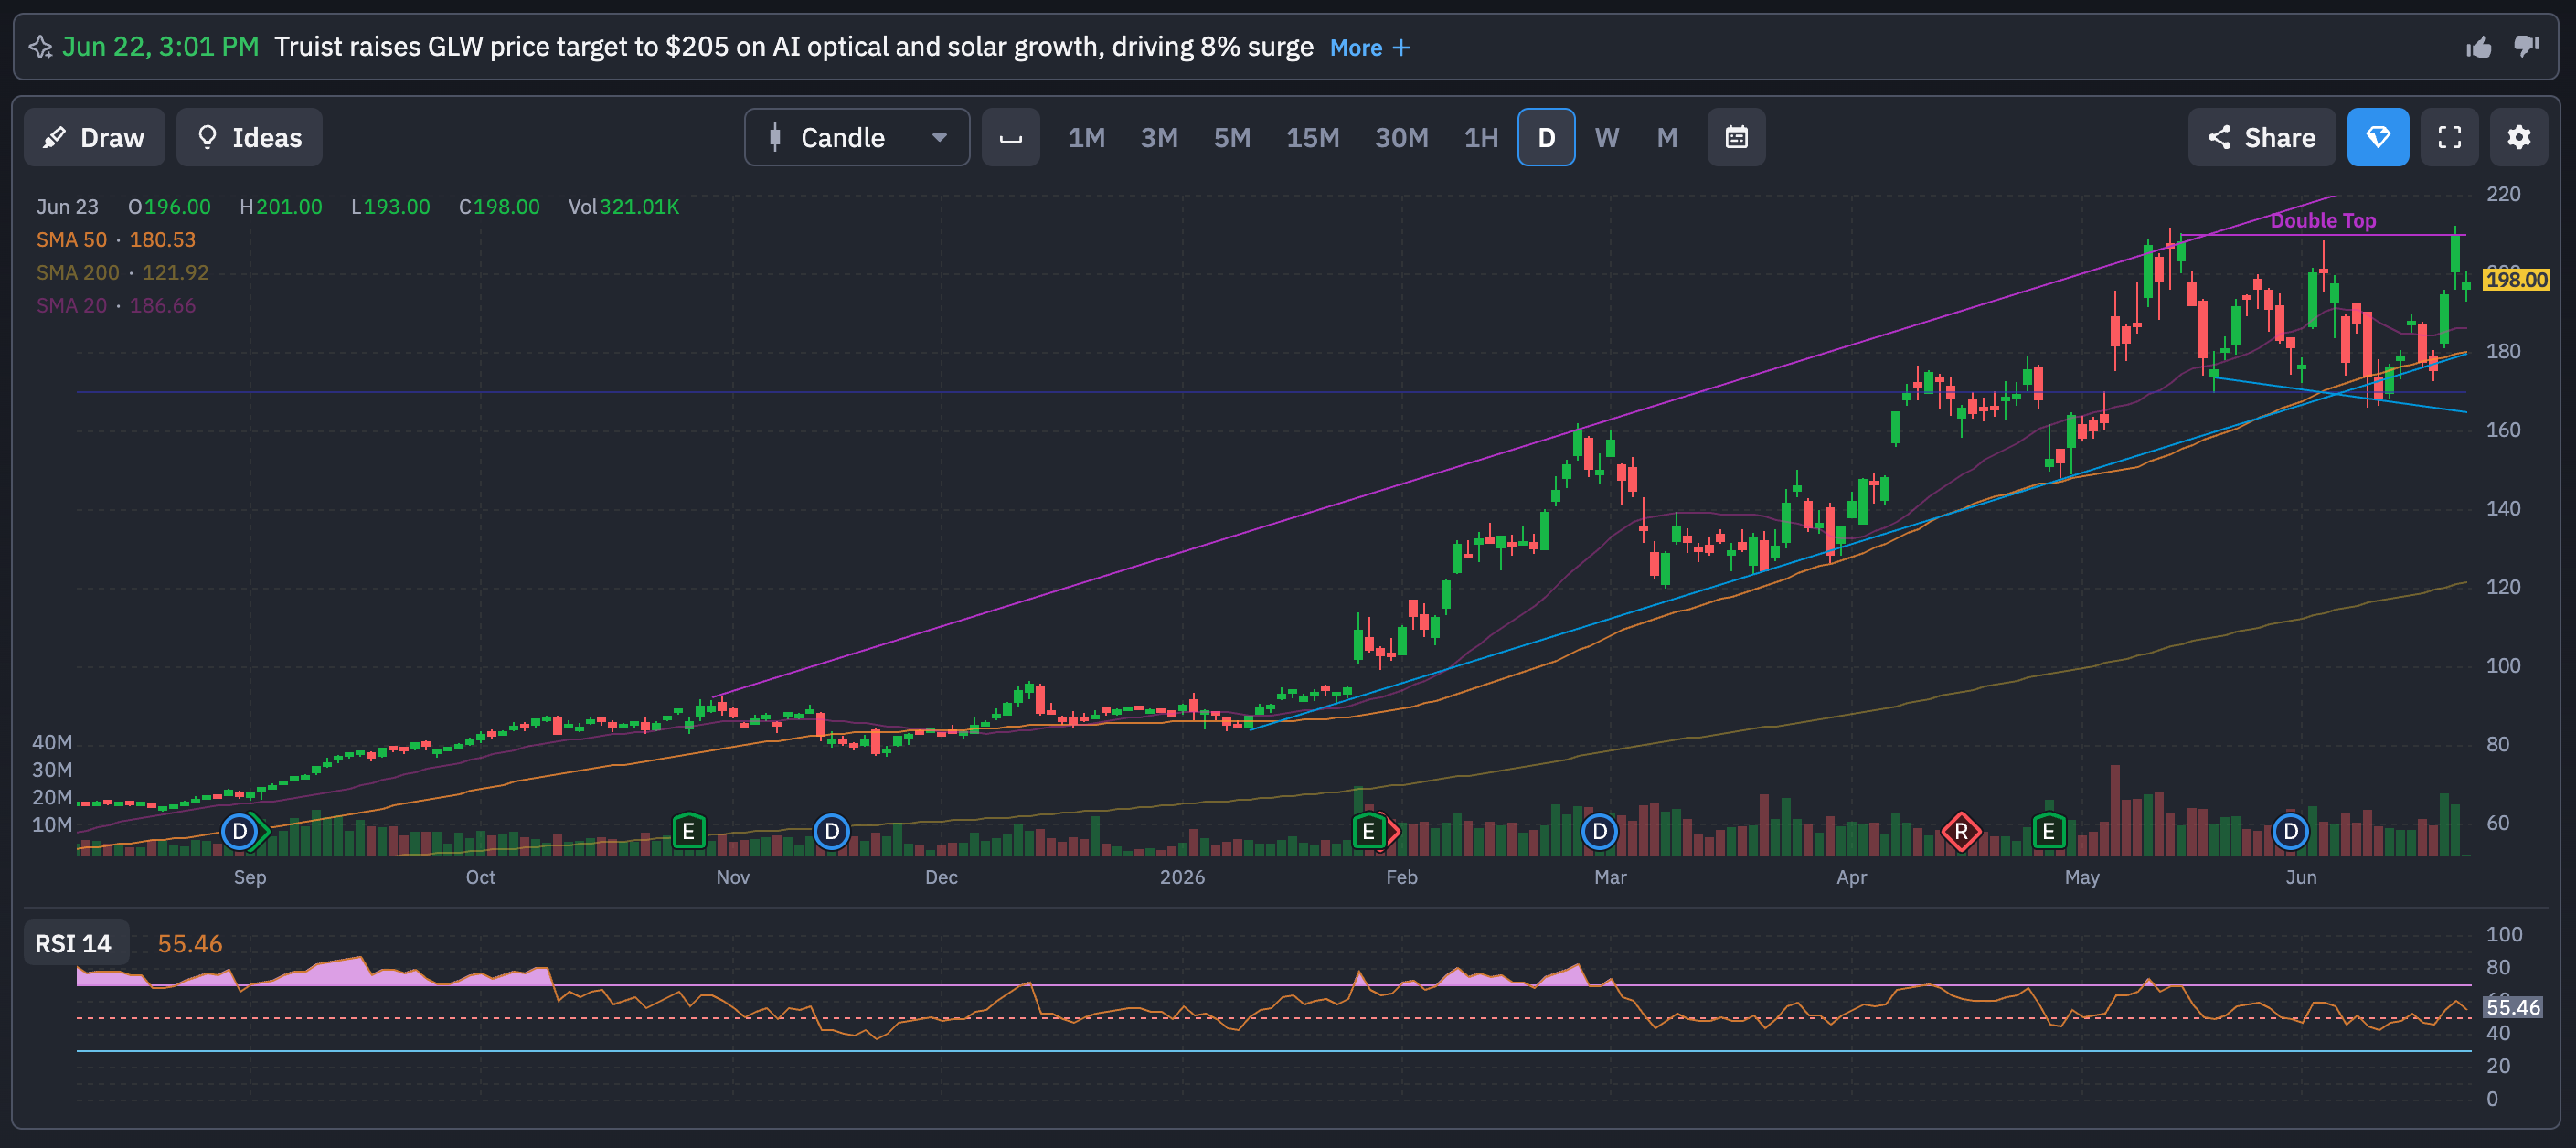Expand the Candle chart type dropdown
Screen dimensions: 2576x1148
[856, 137]
